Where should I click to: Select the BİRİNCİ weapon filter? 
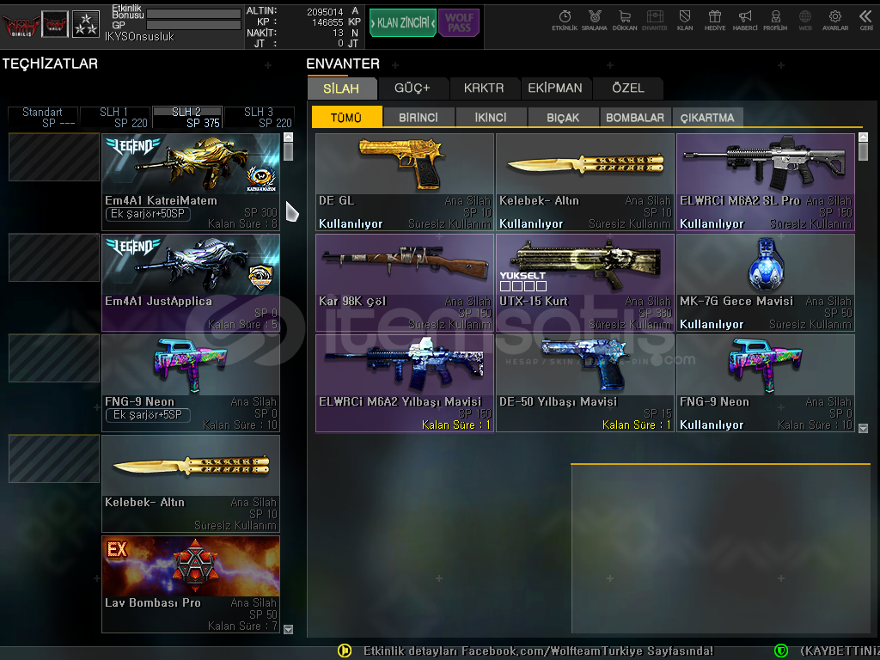pyautogui.click(x=419, y=117)
